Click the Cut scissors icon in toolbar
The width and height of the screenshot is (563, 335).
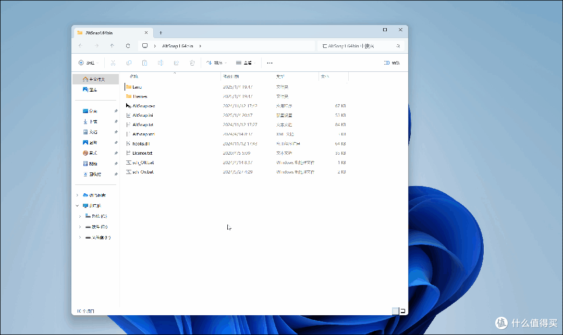tap(113, 63)
